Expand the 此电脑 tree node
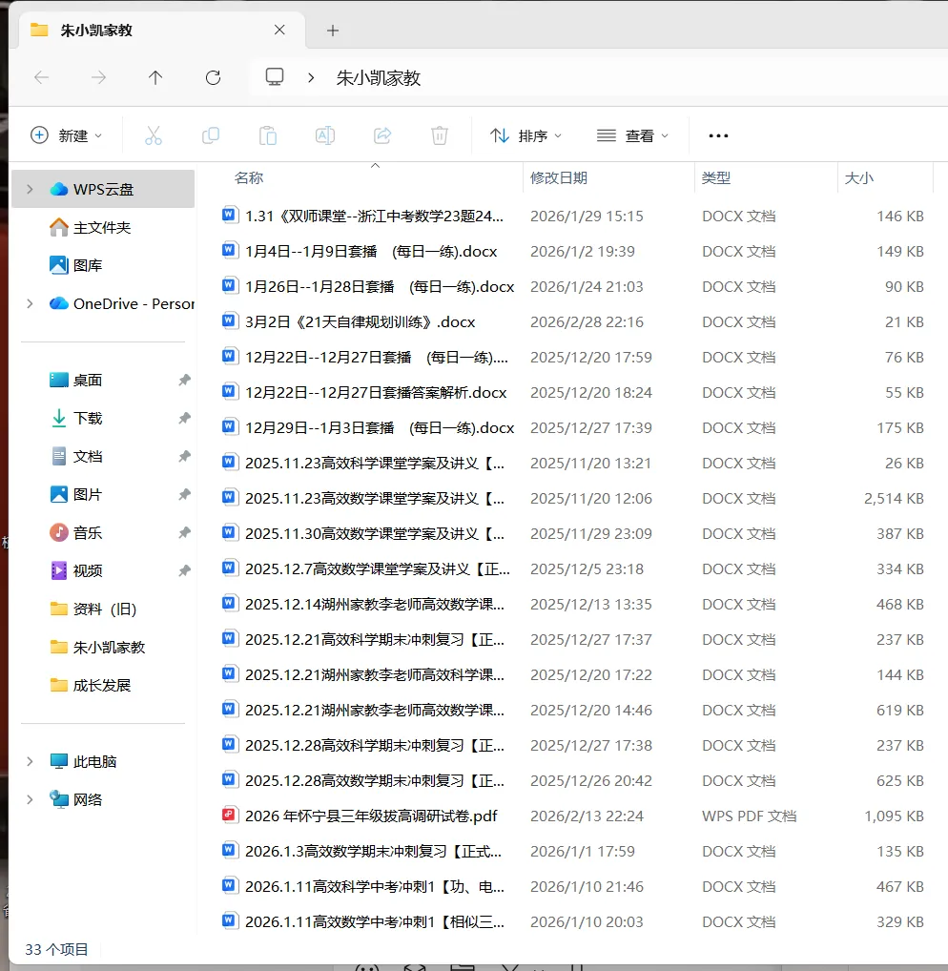The image size is (948, 971). coord(30,761)
